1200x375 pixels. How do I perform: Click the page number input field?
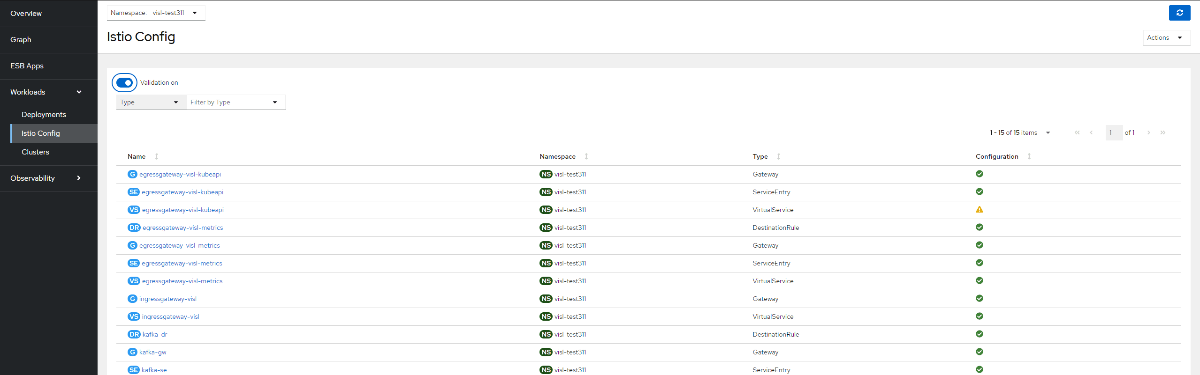1113,133
